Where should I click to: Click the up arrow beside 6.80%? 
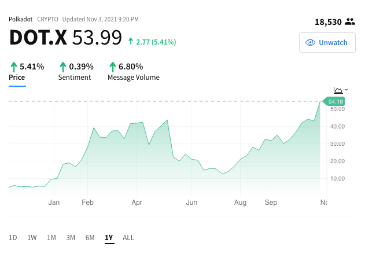113,67
